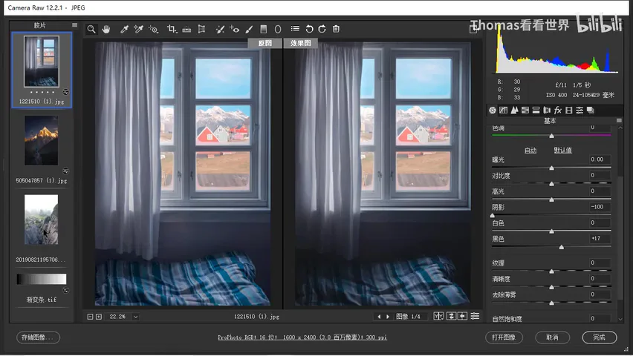The height and width of the screenshot is (356, 633).
Task: Click the 效果图 result view label
Action: [300, 43]
